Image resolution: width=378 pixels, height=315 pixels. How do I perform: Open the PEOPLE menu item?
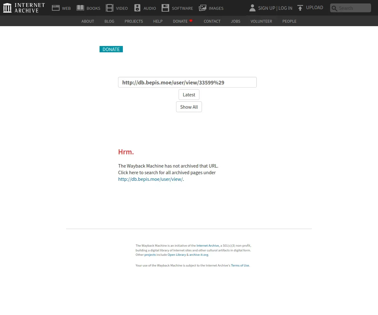point(289,21)
